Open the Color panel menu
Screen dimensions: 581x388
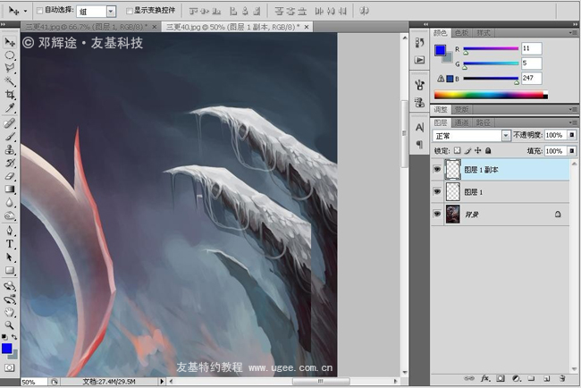[573, 33]
